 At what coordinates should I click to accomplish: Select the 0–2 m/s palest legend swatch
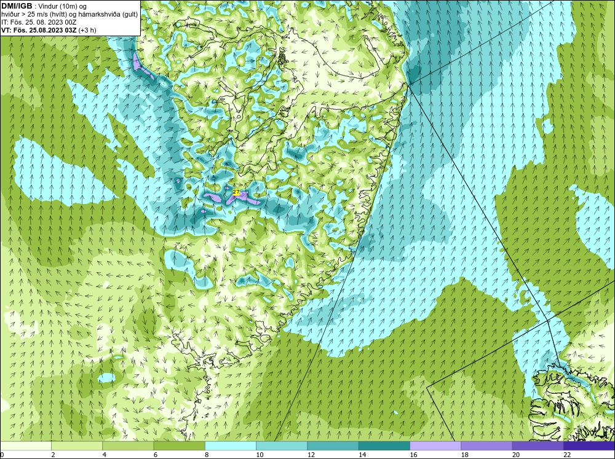tap(26, 445)
